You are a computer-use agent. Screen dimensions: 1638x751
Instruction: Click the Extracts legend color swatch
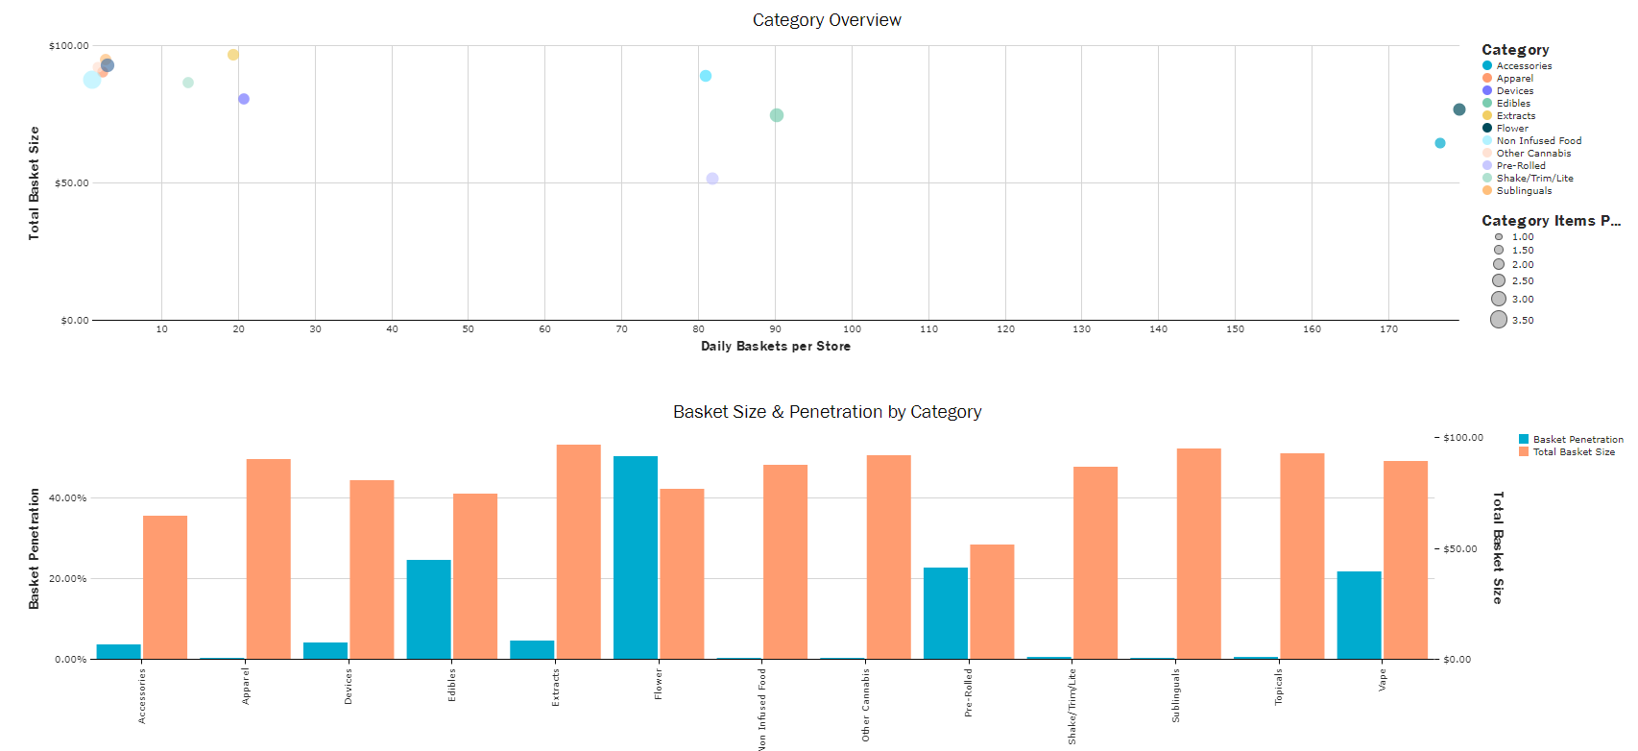(x=1487, y=116)
